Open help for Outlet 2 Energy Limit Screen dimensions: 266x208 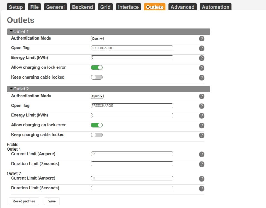202,116
